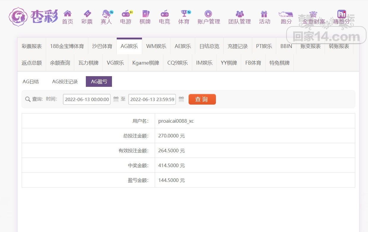368x232 pixels.
Task: Open the 电游 gamepad icon
Action: (x=126, y=14)
